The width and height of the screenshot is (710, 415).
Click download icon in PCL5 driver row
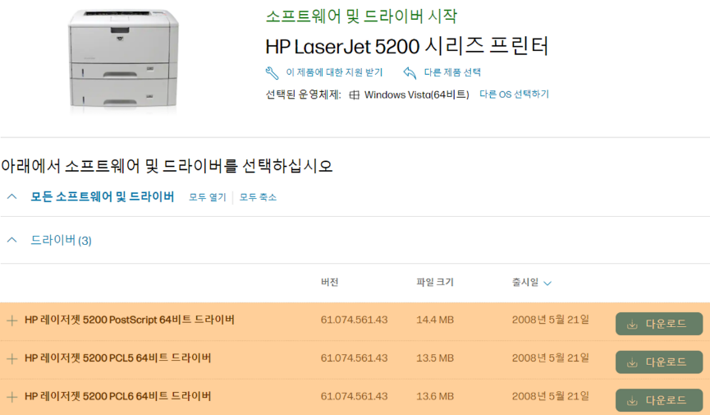click(x=632, y=362)
